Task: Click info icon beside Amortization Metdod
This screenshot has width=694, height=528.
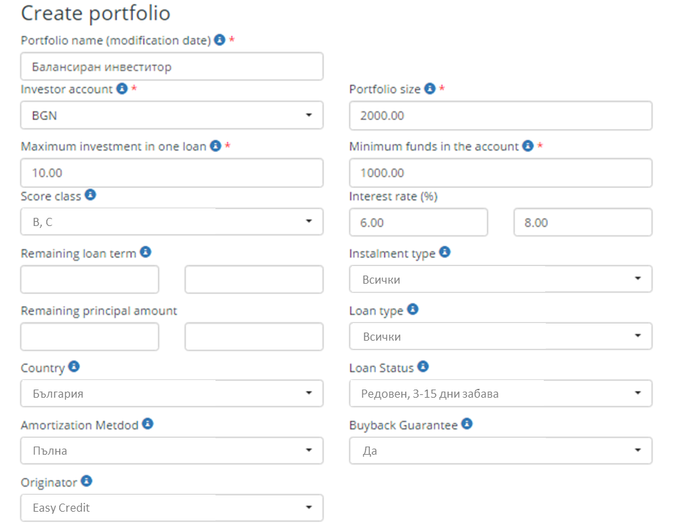Action: (148, 424)
